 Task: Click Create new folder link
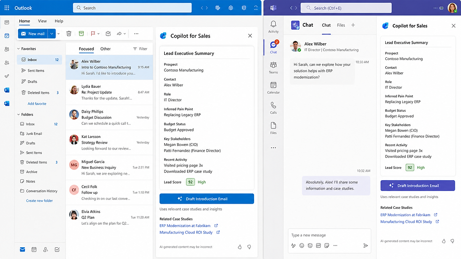40,201
